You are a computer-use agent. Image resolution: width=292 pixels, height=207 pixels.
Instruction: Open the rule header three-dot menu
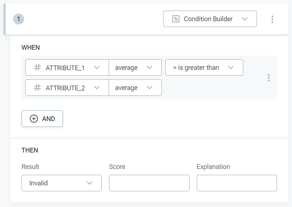click(272, 19)
